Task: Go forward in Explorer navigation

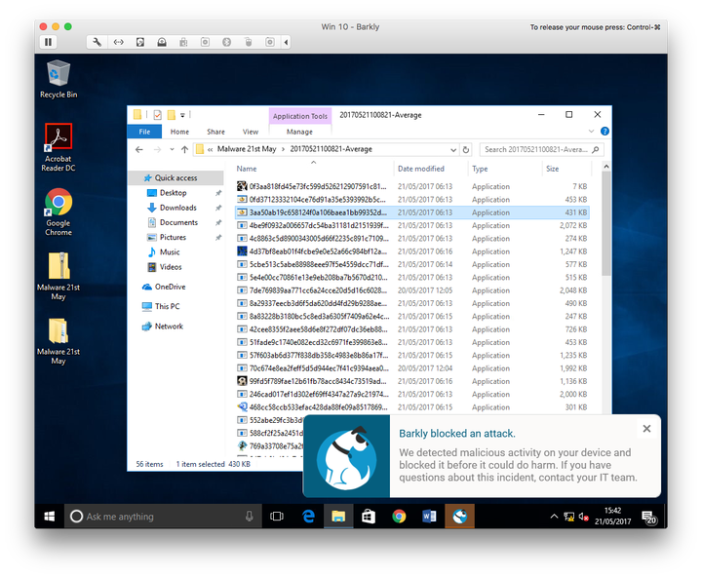Action: 157,149
